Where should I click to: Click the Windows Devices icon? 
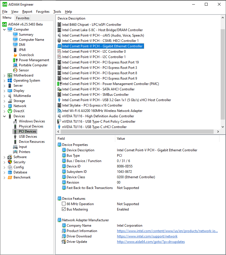(x=15, y=121)
